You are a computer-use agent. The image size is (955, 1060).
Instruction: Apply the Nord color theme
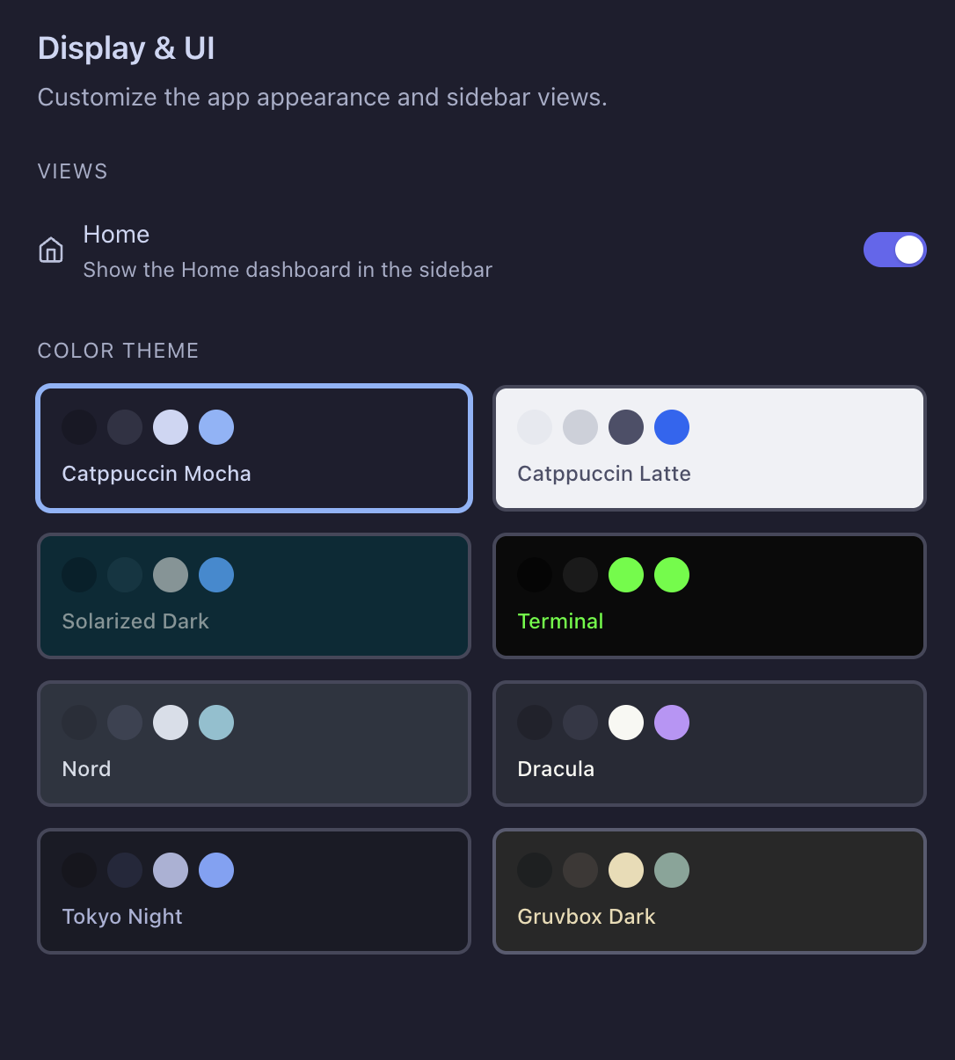[253, 744]
